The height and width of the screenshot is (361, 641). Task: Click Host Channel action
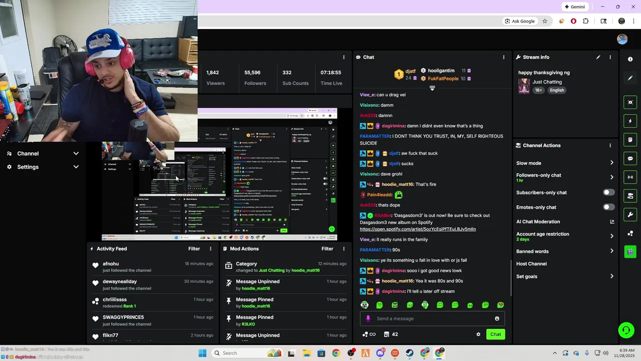(x=531, y=264)
